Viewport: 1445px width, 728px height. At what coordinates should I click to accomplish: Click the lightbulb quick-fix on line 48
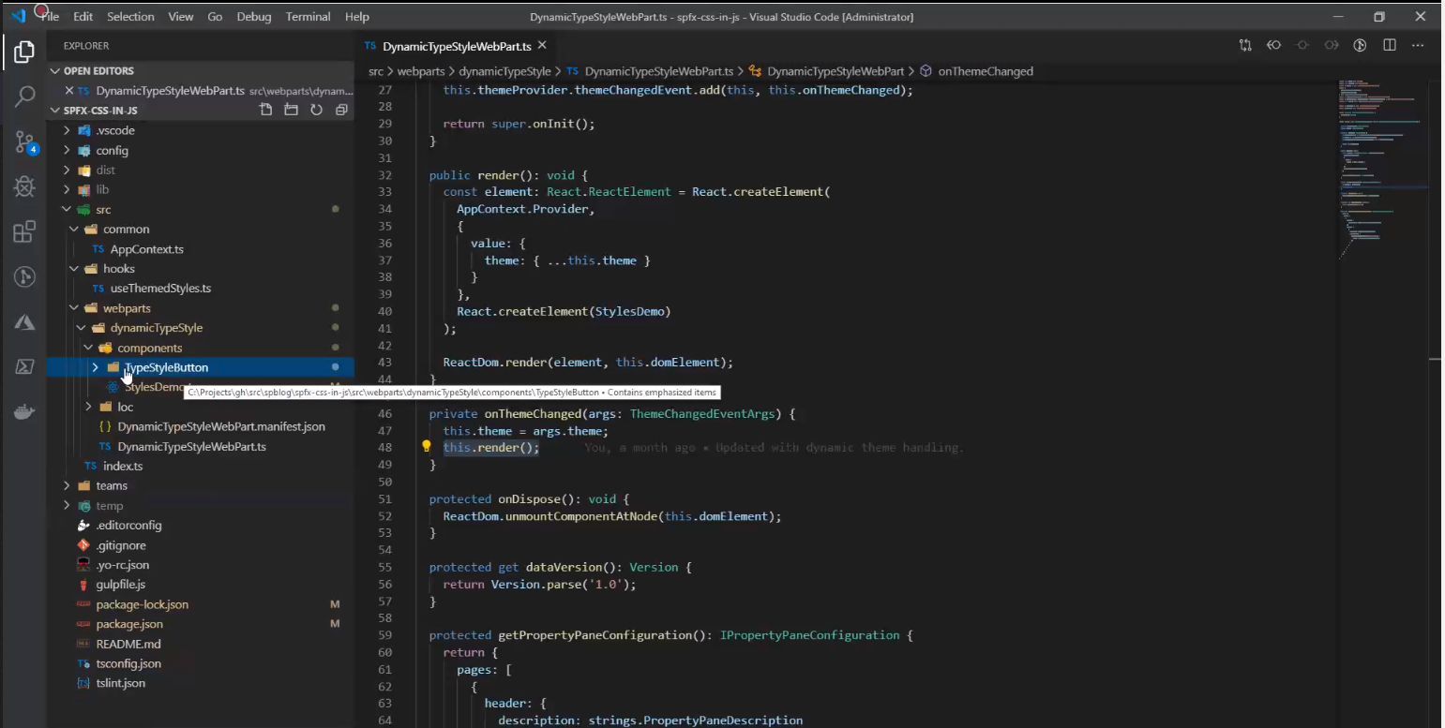pos(426,447)
